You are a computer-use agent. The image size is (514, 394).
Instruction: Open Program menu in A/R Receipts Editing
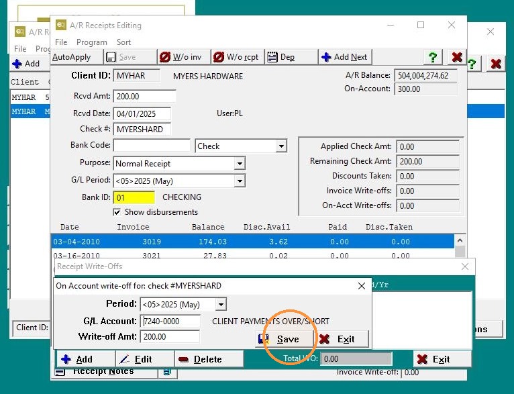[x=92, y=42]
